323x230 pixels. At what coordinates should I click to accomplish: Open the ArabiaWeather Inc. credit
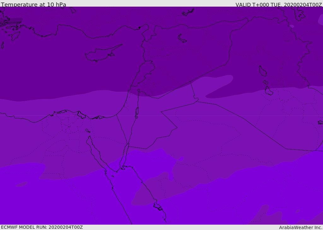pos(301,227)
